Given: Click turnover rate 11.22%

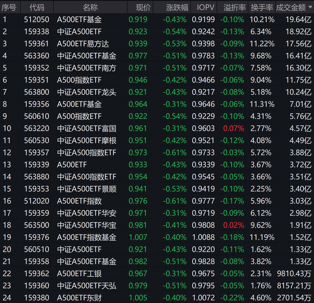Looking at the screenshot, I should tap(262, 44).
